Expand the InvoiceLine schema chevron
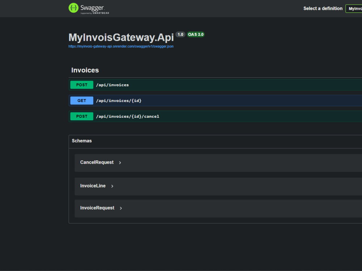This screenshot has height=271, width=362. tap(112, 186)
